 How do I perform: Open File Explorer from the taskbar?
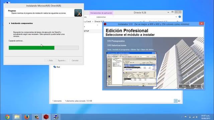(17, 117)
